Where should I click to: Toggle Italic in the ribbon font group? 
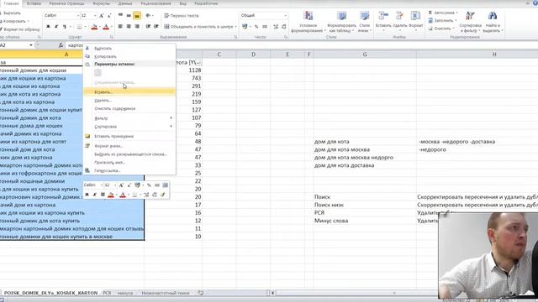pyautogui.click(x=56, y=27)
